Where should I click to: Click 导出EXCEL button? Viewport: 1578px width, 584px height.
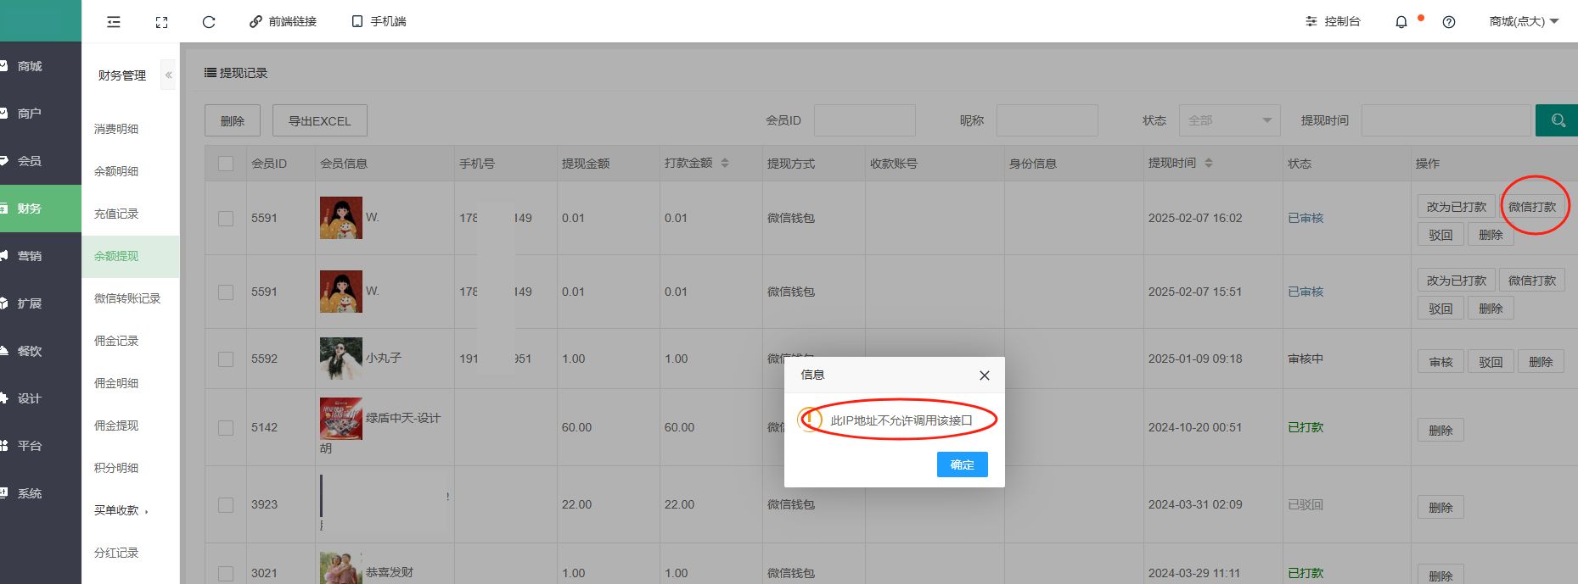[x=319, y=121]
